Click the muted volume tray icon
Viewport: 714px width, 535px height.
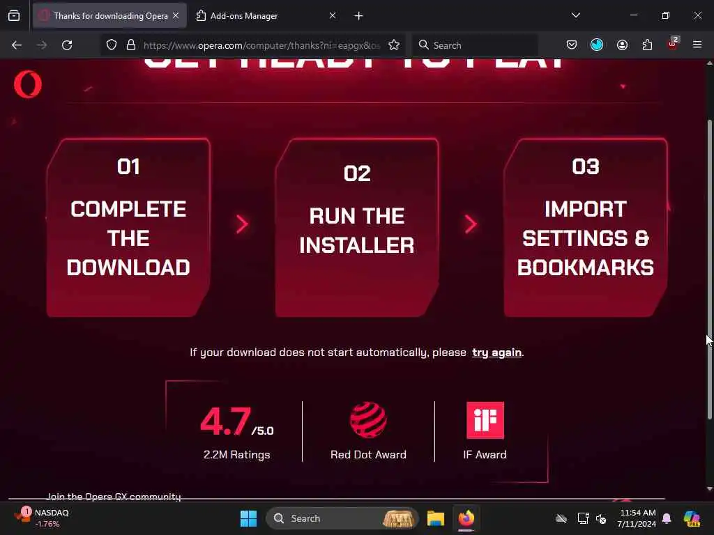pos(601,518)
